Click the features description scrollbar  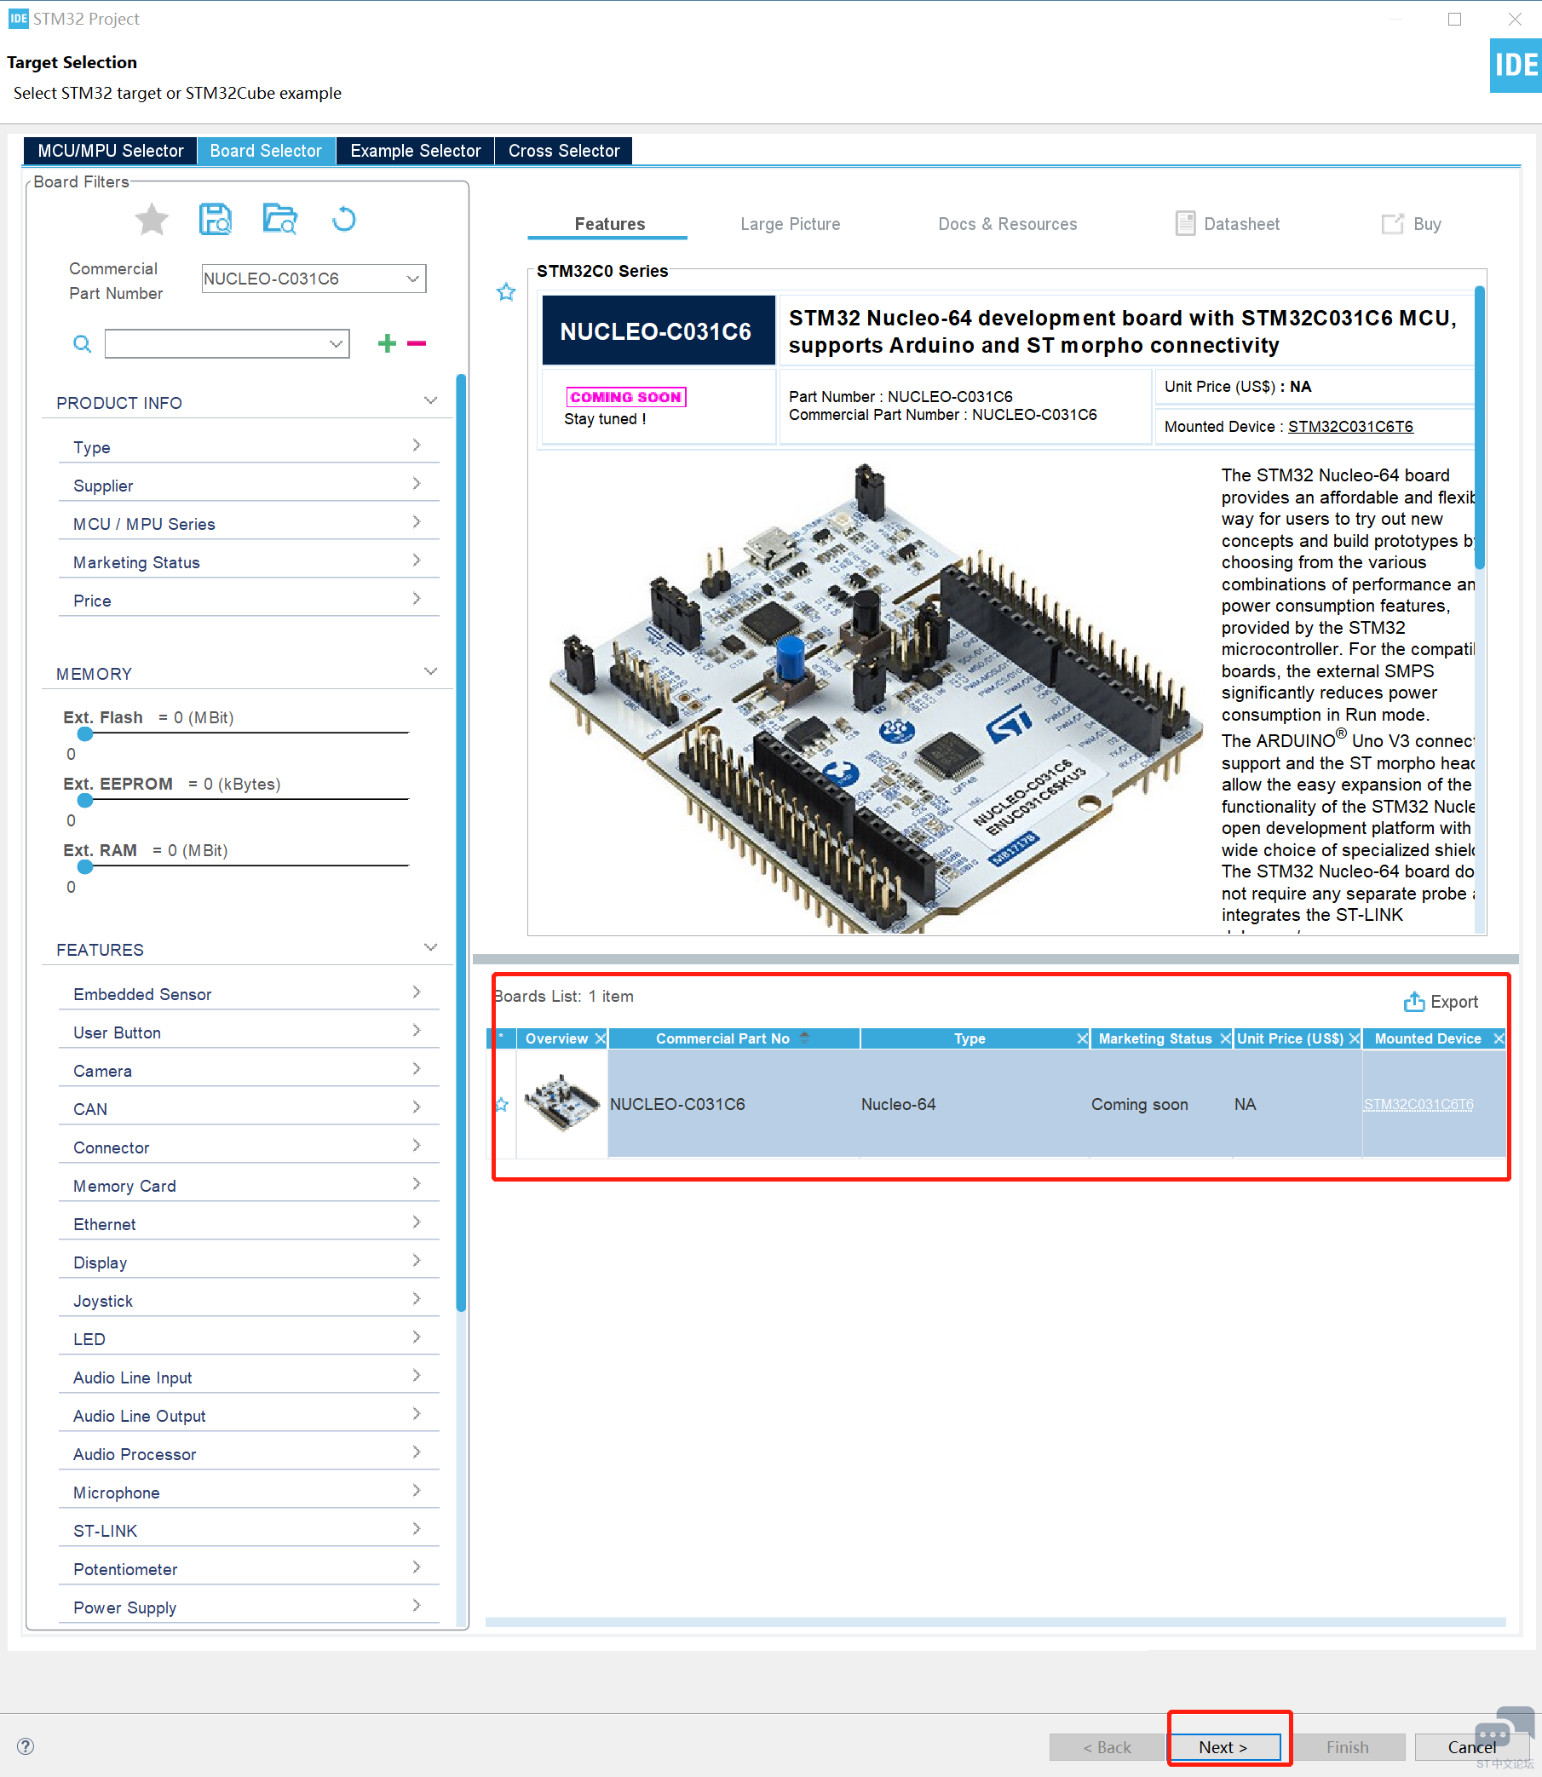click(1480, 428)
